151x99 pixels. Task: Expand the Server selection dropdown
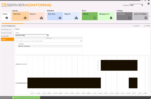[48, 35]
